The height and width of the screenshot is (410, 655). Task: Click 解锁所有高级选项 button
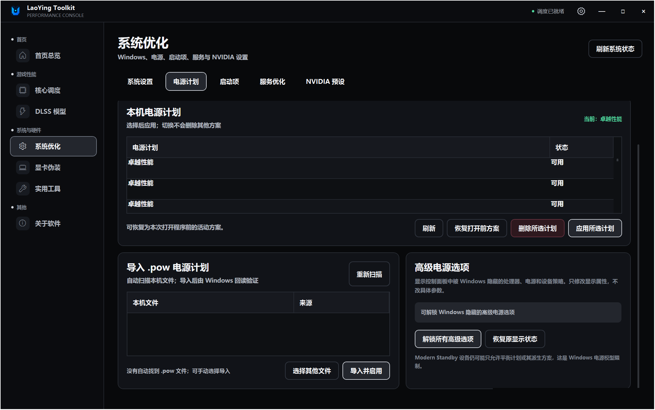pyautogui.click(x=448, y=339)
